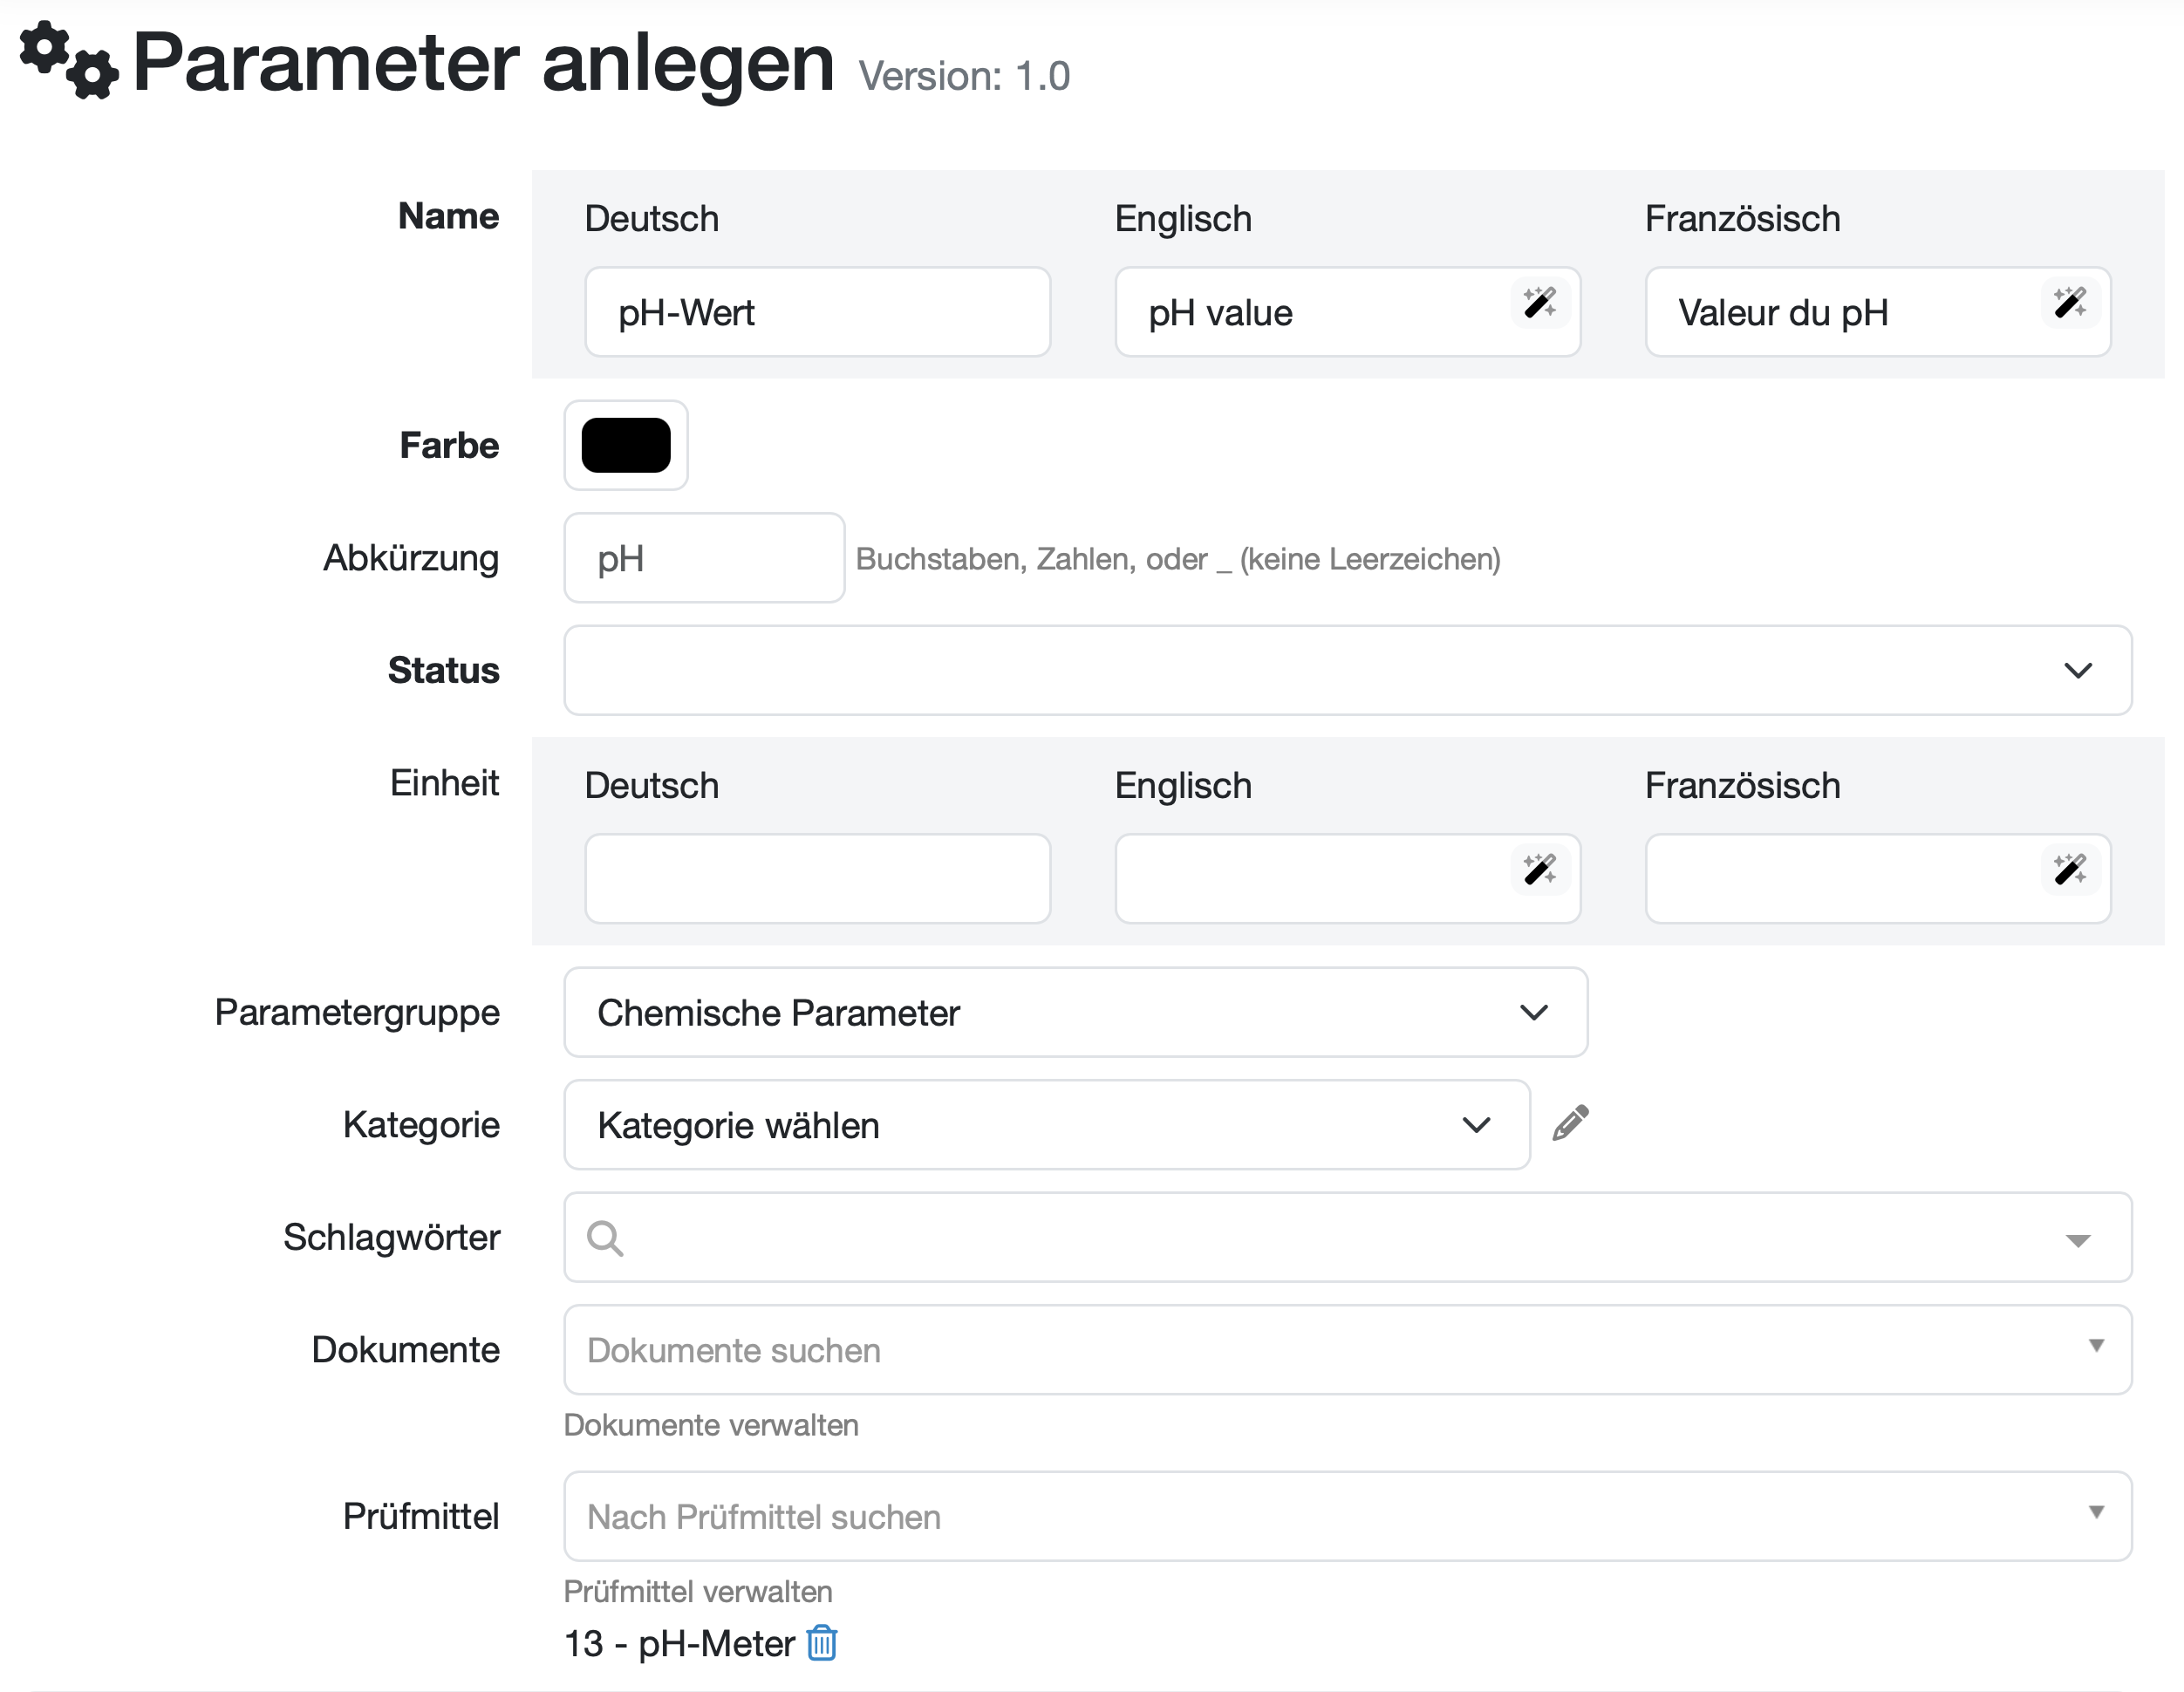This screenshot has width=2184, height=1692.
Task: Open the Dokumente verwalten link
Action: tap(711, 1425)
